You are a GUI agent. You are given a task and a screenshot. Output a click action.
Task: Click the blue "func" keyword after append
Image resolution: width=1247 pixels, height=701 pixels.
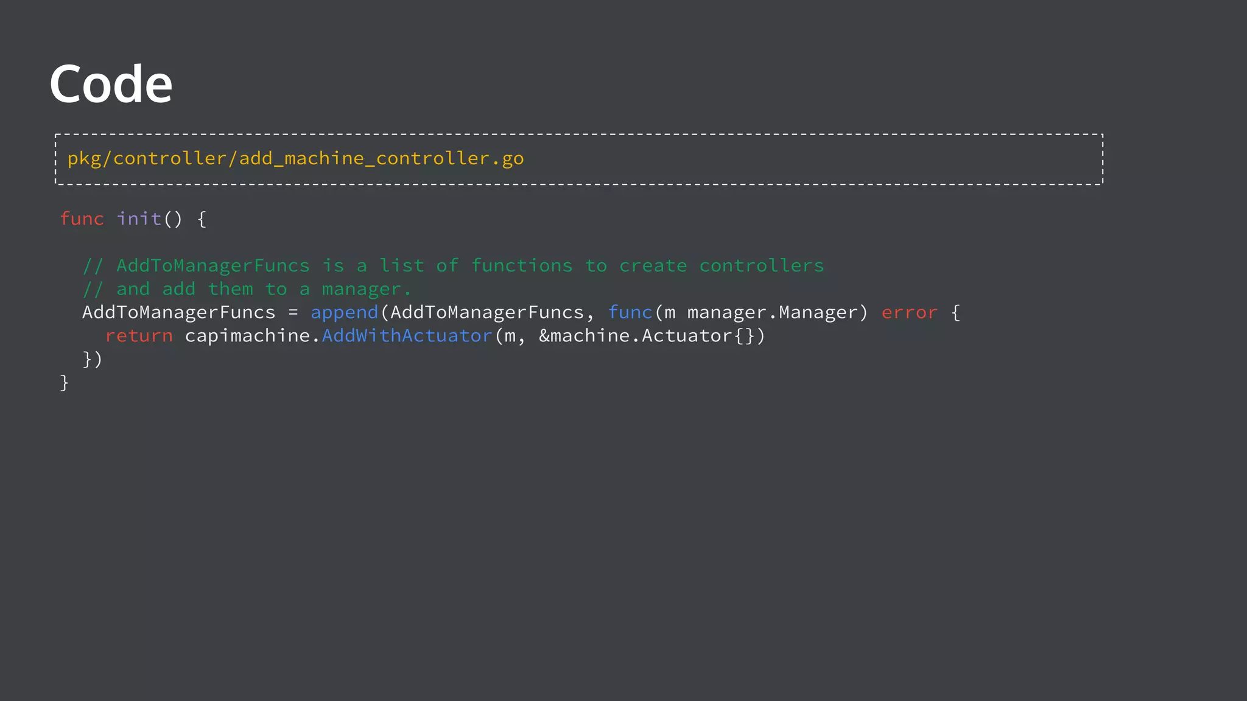[x=630, y=312]
